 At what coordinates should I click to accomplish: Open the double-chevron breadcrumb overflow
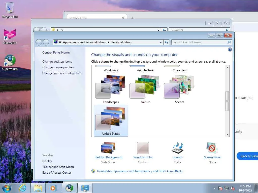pos(60,42)
